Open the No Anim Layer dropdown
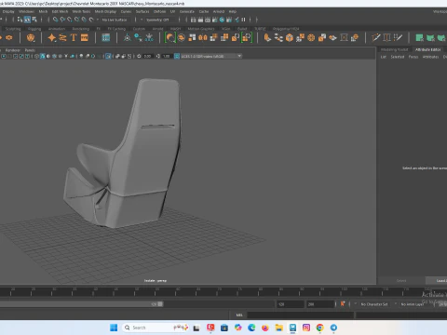 tap(413, 304)
